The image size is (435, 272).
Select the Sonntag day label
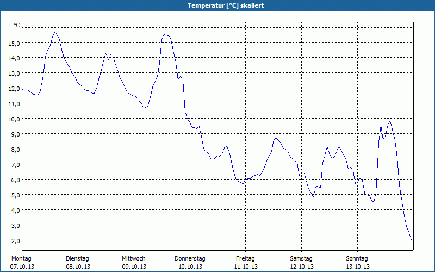[357, 259]
